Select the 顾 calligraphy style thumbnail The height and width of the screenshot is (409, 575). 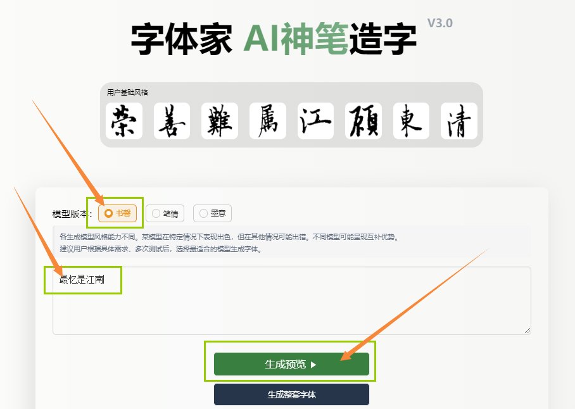[x=363, y=121]
